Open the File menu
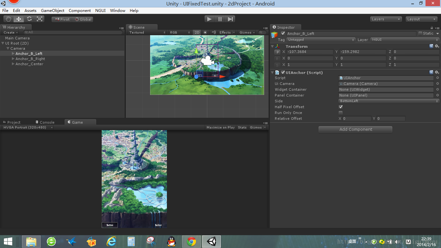 [x=5, y=10]
